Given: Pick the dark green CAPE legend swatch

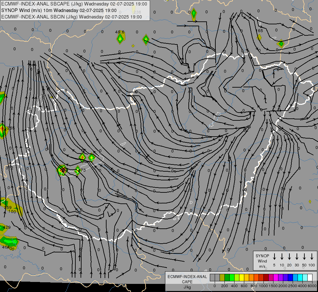Looking at the screenshot, I should pyautogui.click(x=227, y=277).
